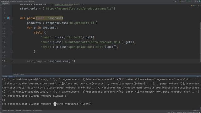Click line number 17 in the gutter

[4, 56]
